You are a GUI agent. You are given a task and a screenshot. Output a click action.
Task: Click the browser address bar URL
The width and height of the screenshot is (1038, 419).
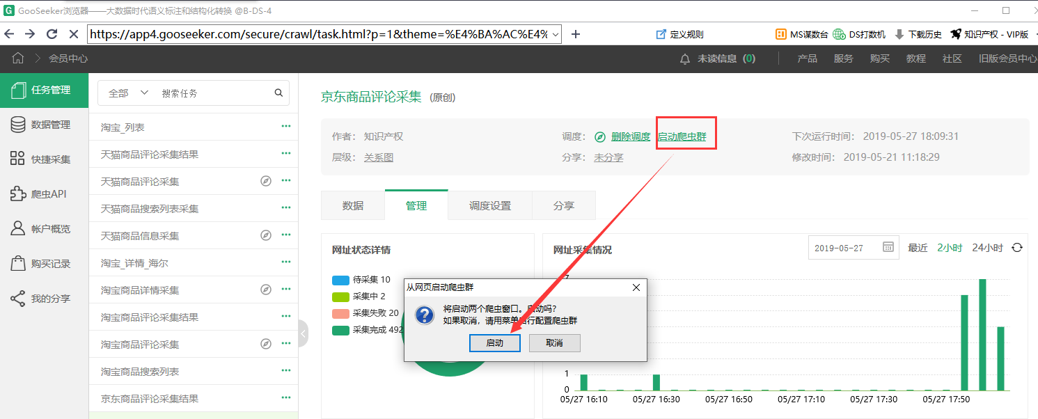click(x=319, y=34)
